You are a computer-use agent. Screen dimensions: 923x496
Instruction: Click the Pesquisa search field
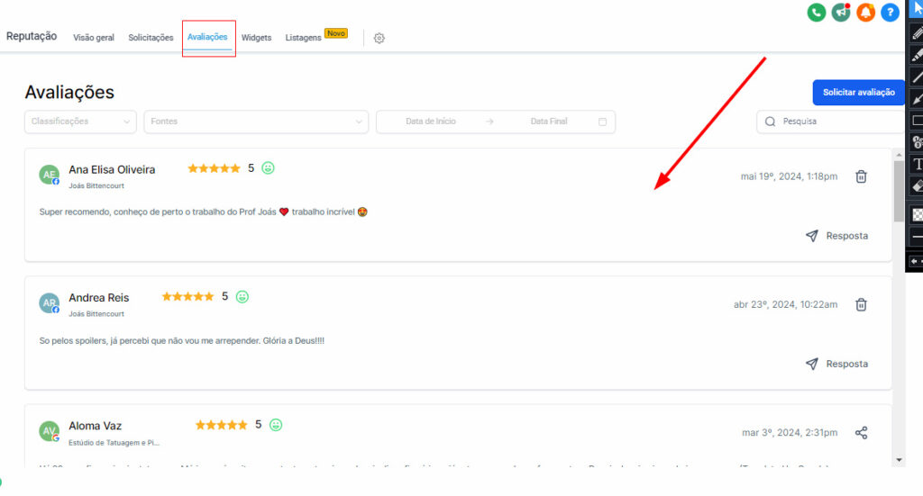click(829, 122)
